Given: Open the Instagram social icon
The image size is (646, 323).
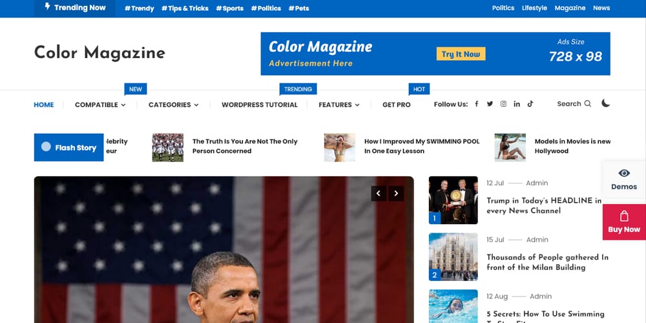Looking at the screenshot, I should pos(503,104).
